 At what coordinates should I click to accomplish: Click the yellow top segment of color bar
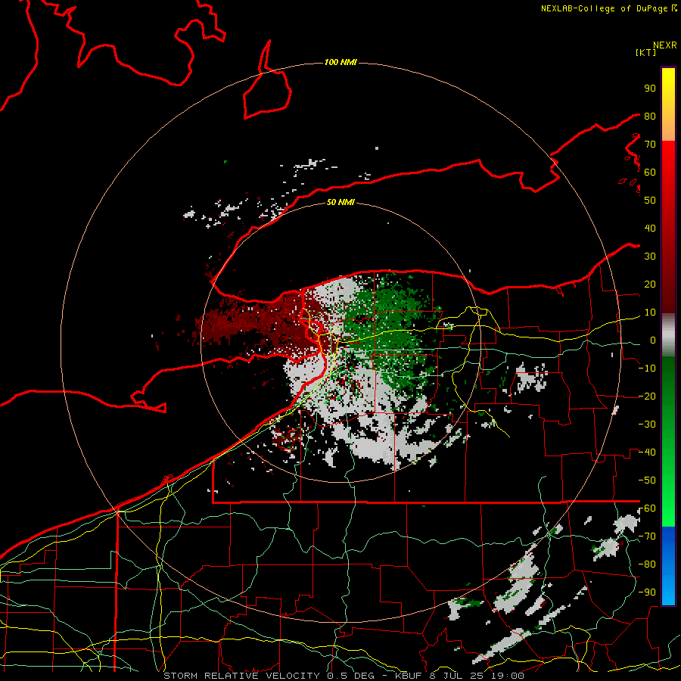point(668,90)
